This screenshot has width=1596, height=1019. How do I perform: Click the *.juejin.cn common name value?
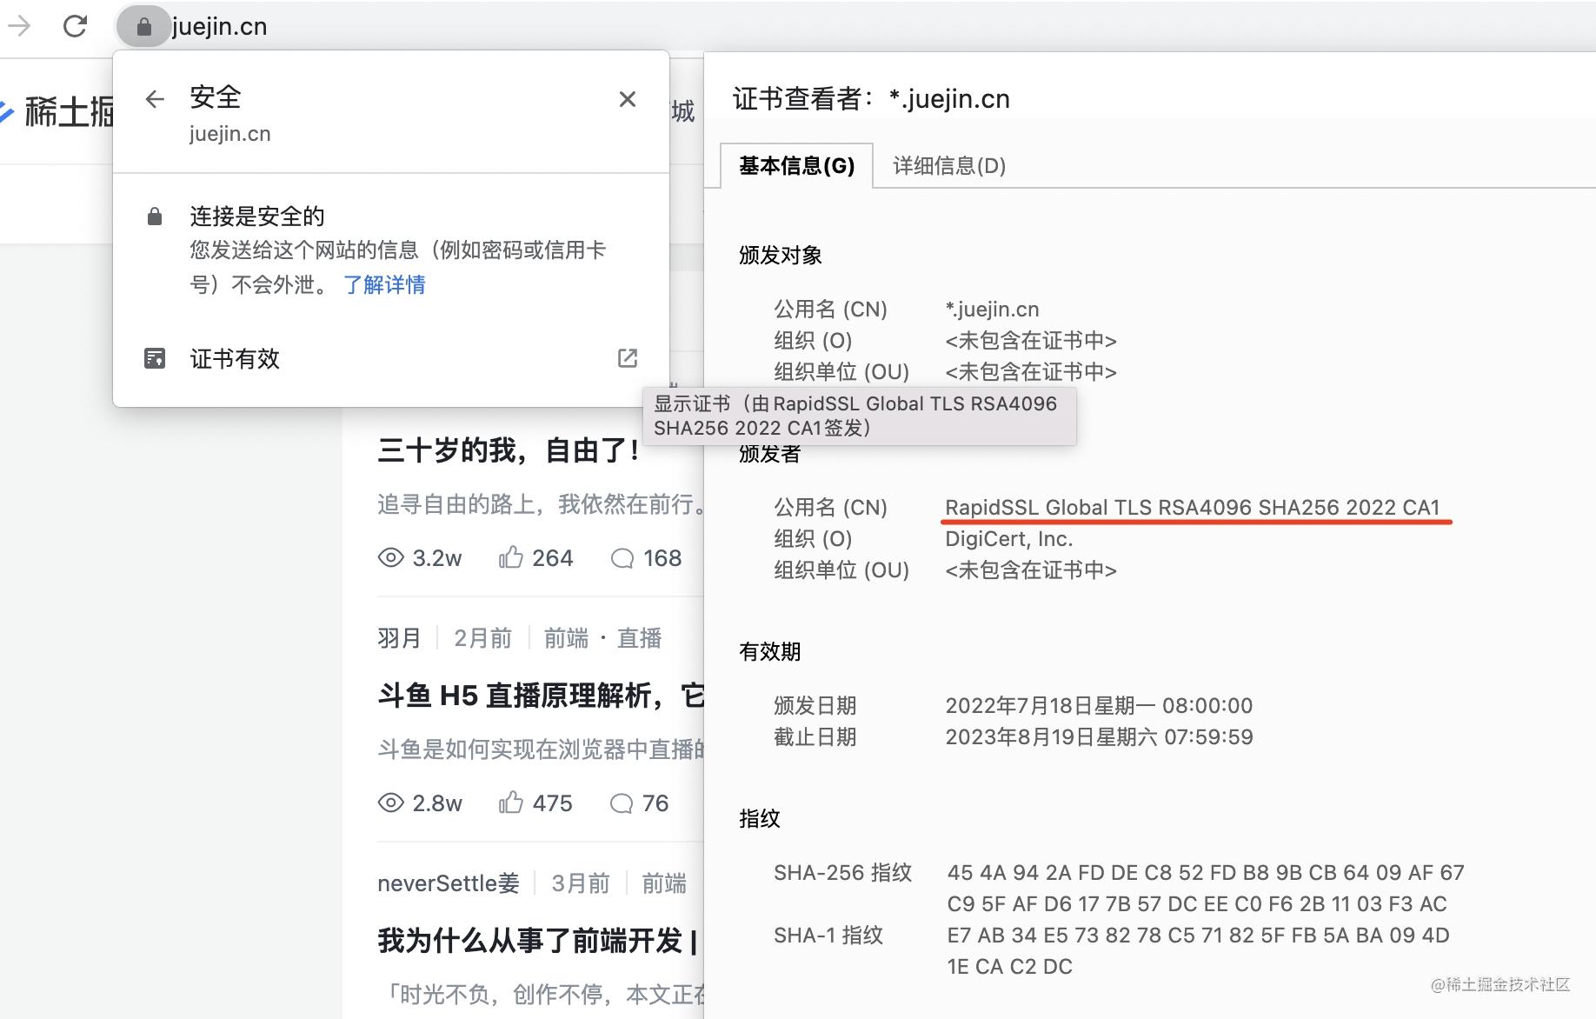993,309
